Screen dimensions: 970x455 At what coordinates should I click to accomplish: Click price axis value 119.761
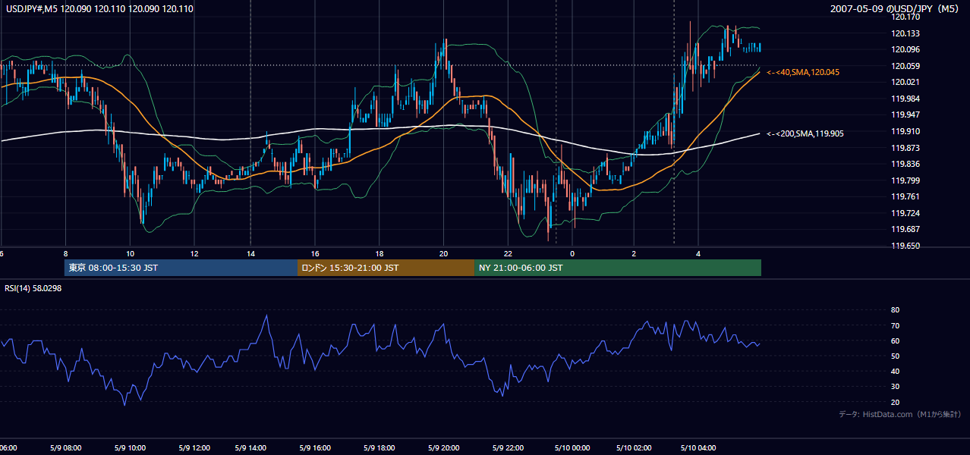pos(905,197)
